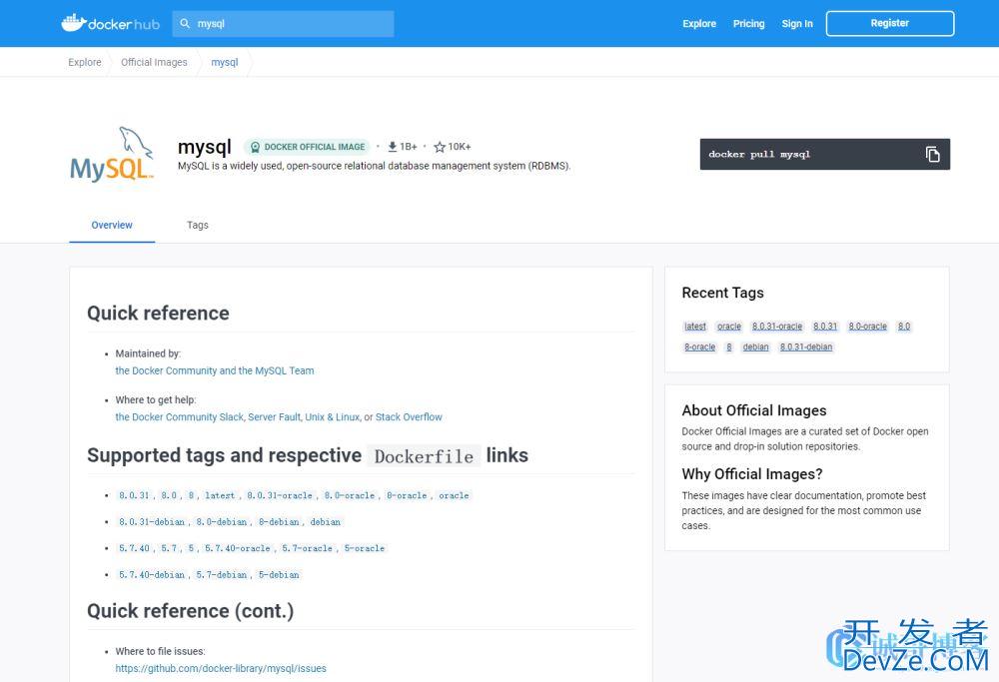Click the About Official Images heading
999x682 pixels.
point(754,410)
